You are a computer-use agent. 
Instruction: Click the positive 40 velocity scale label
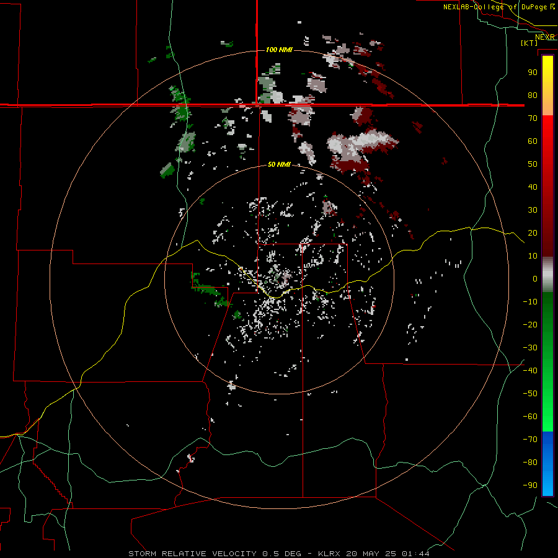(533, 187)
